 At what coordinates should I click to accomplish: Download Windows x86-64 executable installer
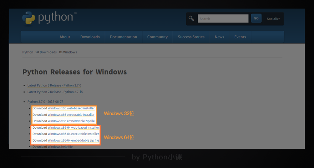click(x=73, y=134)
